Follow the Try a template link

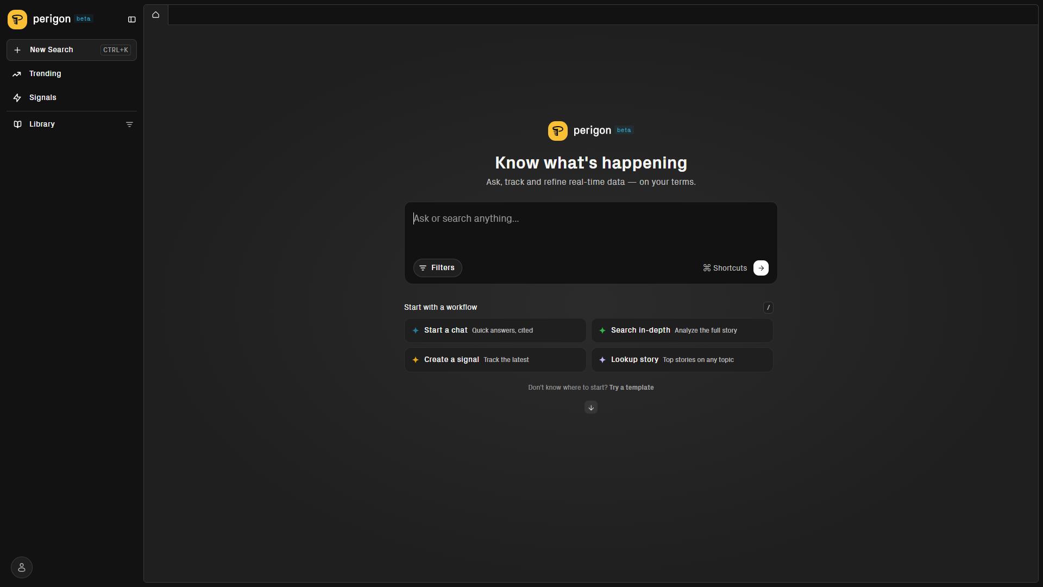click(631, 388)
